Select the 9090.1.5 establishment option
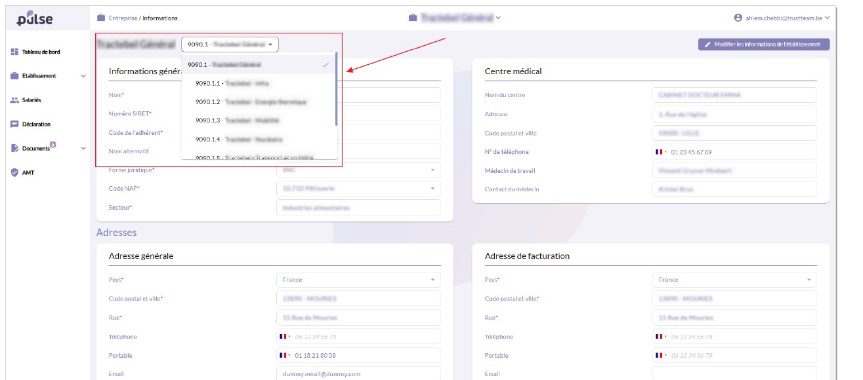The height and width of the screenshot is (380, 863). [x=258, y=156]
